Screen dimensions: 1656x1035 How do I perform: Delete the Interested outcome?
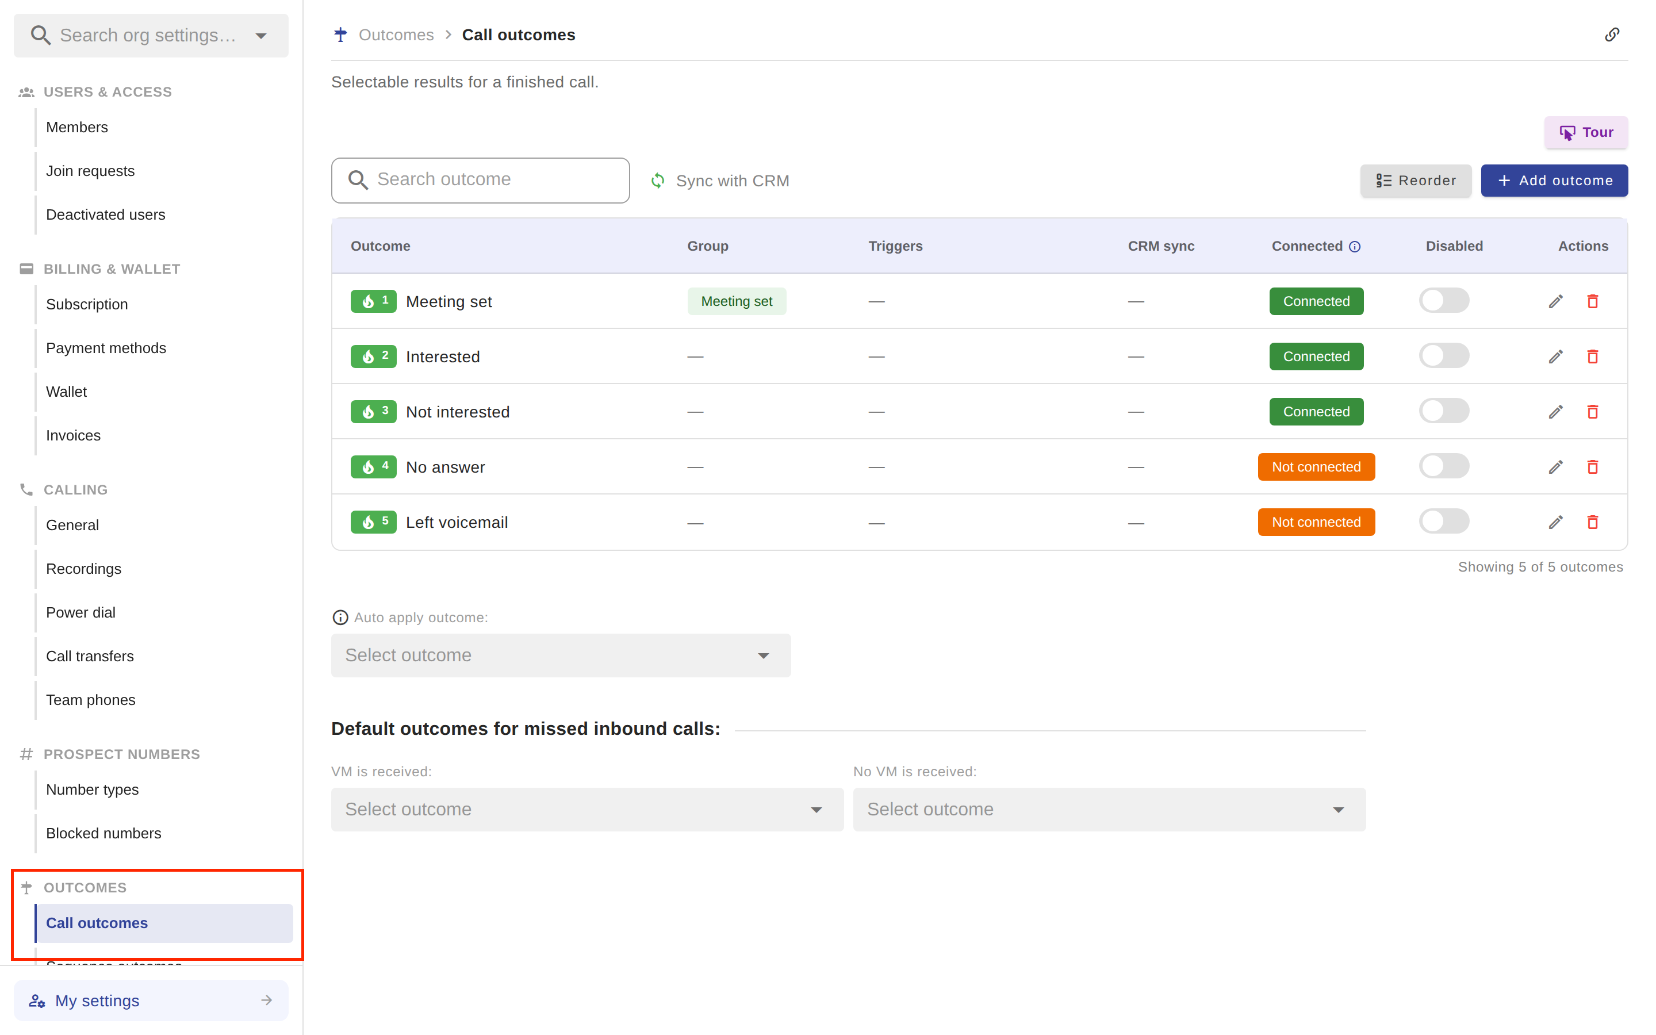point(1592,356)
